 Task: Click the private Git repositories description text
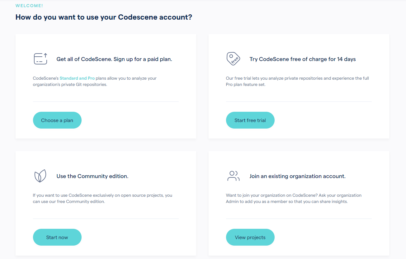(95, 81)
